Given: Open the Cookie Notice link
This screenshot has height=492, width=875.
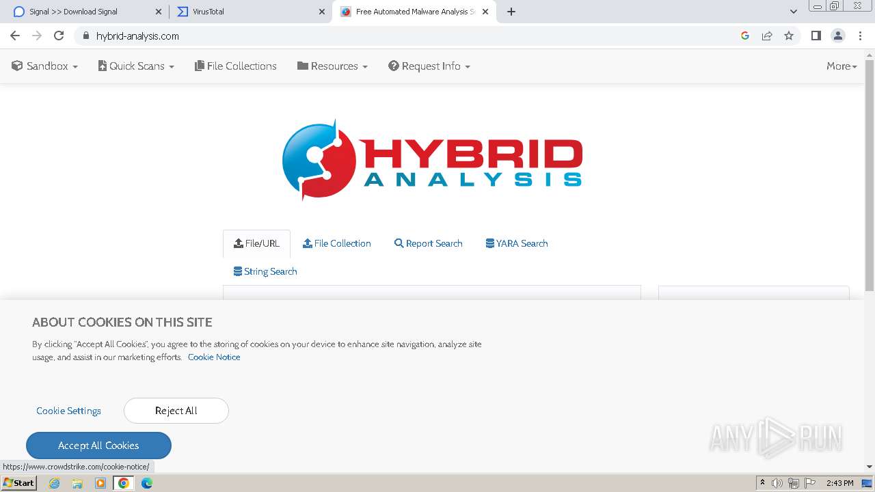Looking at the screenshot, I should coord(214,357).
